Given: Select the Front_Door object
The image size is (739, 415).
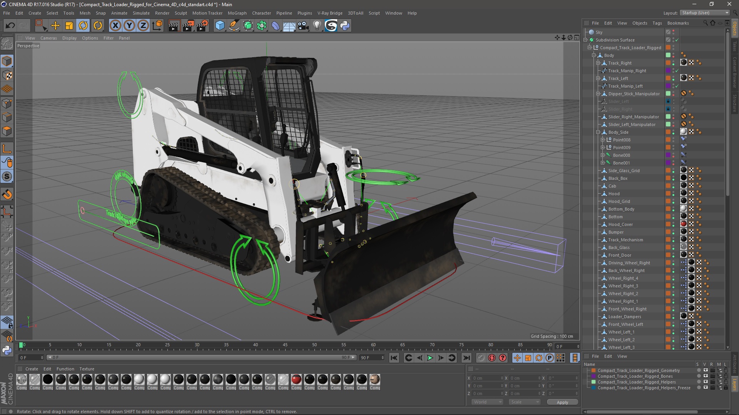Looking at the screenshot, I should pos(620,255).
